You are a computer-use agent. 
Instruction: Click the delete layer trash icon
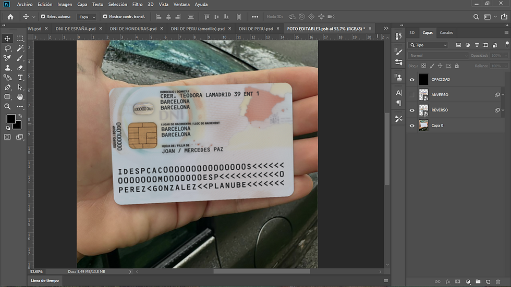(x=498, y=281)
